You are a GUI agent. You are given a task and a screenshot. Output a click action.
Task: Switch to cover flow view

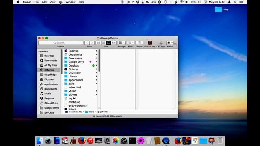(x=114, y=43)
